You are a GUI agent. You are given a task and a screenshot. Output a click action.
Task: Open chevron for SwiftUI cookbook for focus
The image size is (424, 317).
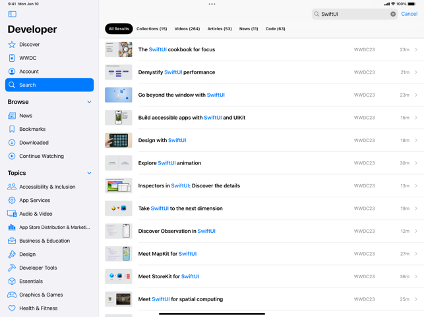[x=416, y=49]
